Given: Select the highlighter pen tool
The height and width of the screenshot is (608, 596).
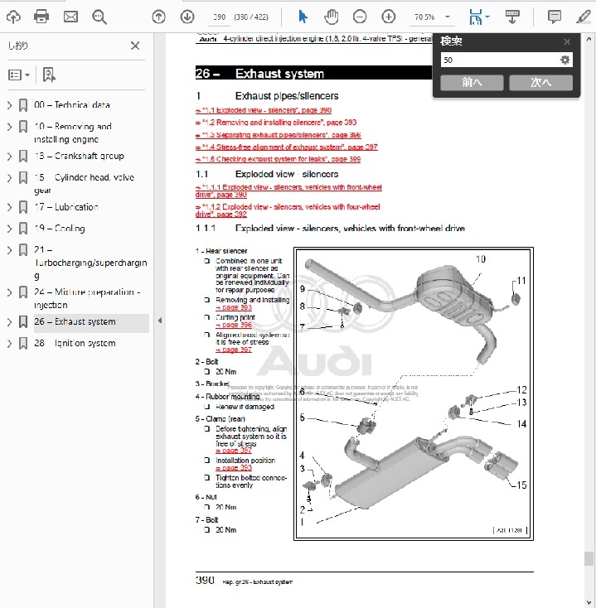Looking at the screenshot, I should pyautogui.click(x=584, y=17).
